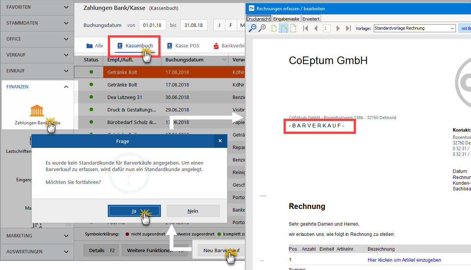
Task: Go to next page in invoice preview
Action: point(338,28)
